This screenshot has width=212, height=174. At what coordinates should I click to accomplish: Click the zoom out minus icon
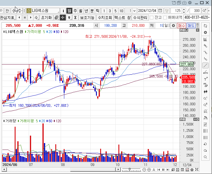[144, 170]
